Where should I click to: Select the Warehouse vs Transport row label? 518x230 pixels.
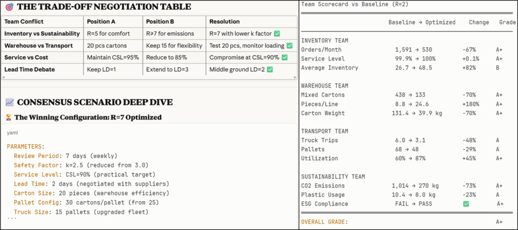pyautogui.click(x=38, y=46)
